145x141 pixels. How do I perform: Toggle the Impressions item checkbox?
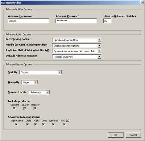pos(16,124)
